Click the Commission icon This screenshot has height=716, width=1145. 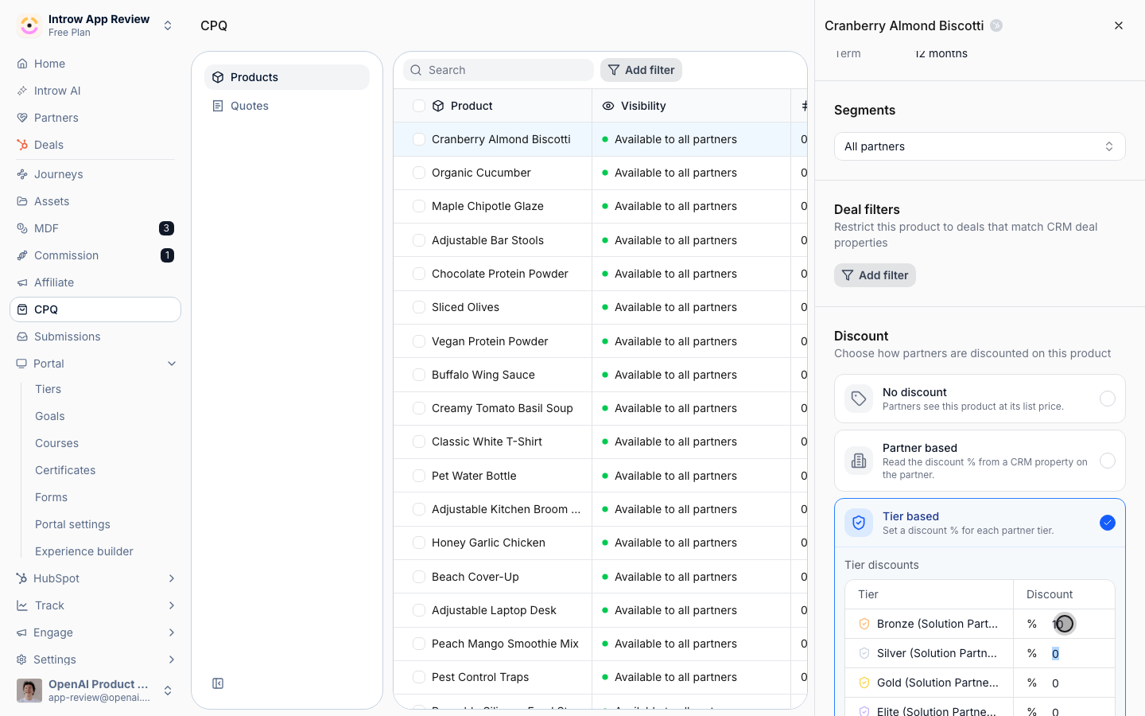click(22, 255)
